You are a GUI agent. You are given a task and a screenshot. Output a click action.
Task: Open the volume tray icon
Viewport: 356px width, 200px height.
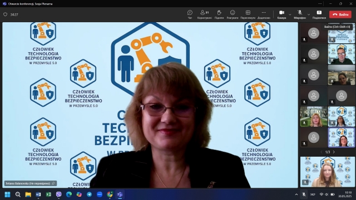pyautogui.click(x=327, y=194)
